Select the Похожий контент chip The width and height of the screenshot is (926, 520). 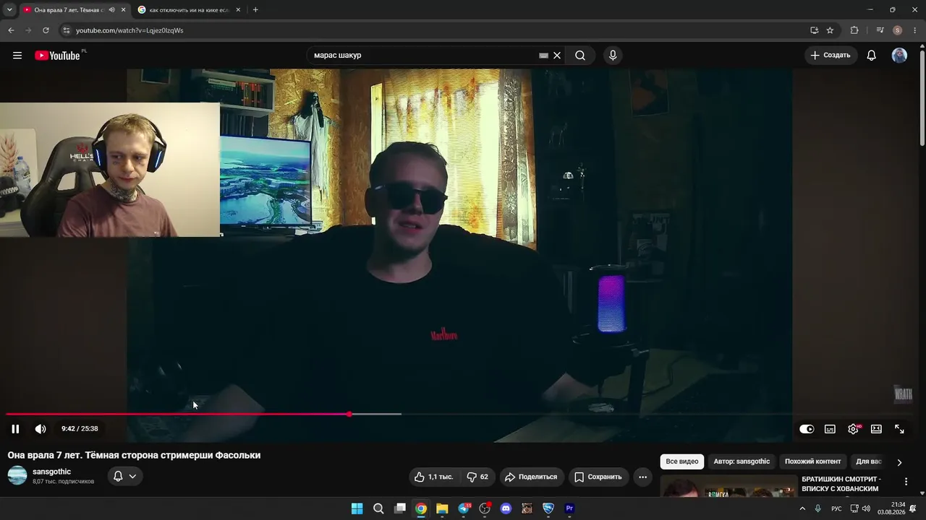pyautogui.click(x=813, y=461)
